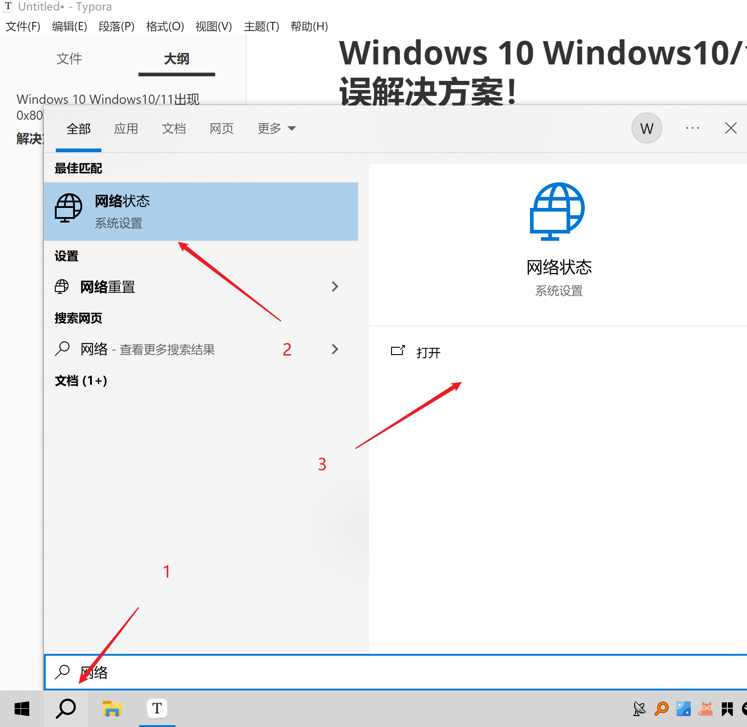Click the orange magnifier tray icon
Screen dimensions: 747x727
tap(662, 709)
